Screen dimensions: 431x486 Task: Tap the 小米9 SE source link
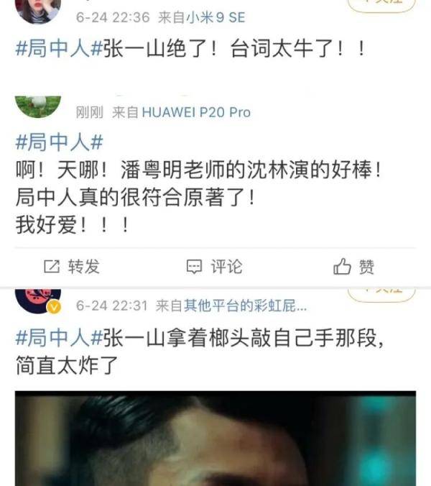215,17
